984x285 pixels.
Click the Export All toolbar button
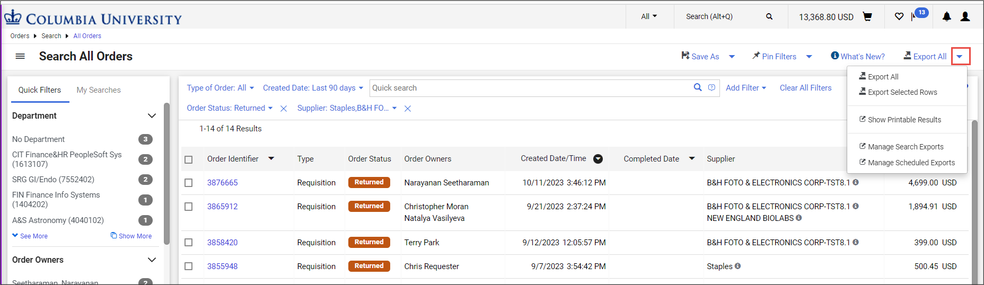pos(925,56)
